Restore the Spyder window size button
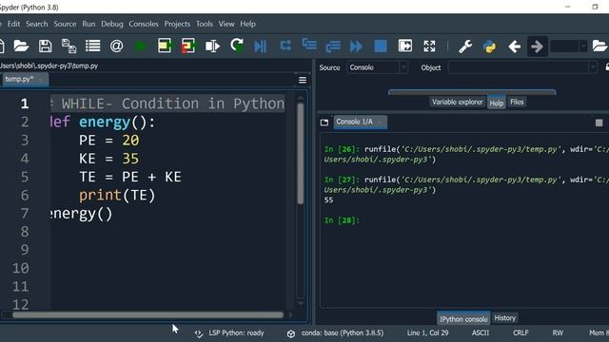This screenshot has width=609, height=342. point(595,7)
